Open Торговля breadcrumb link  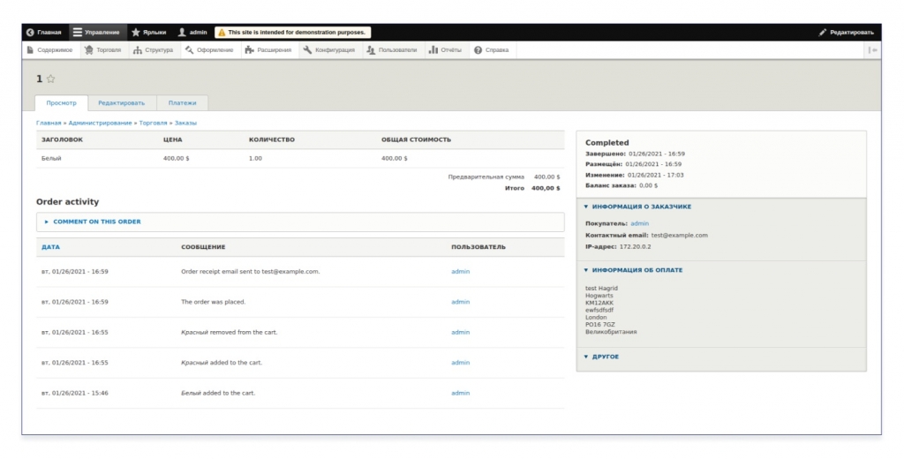pyautogui.click(x=153, y=123)
